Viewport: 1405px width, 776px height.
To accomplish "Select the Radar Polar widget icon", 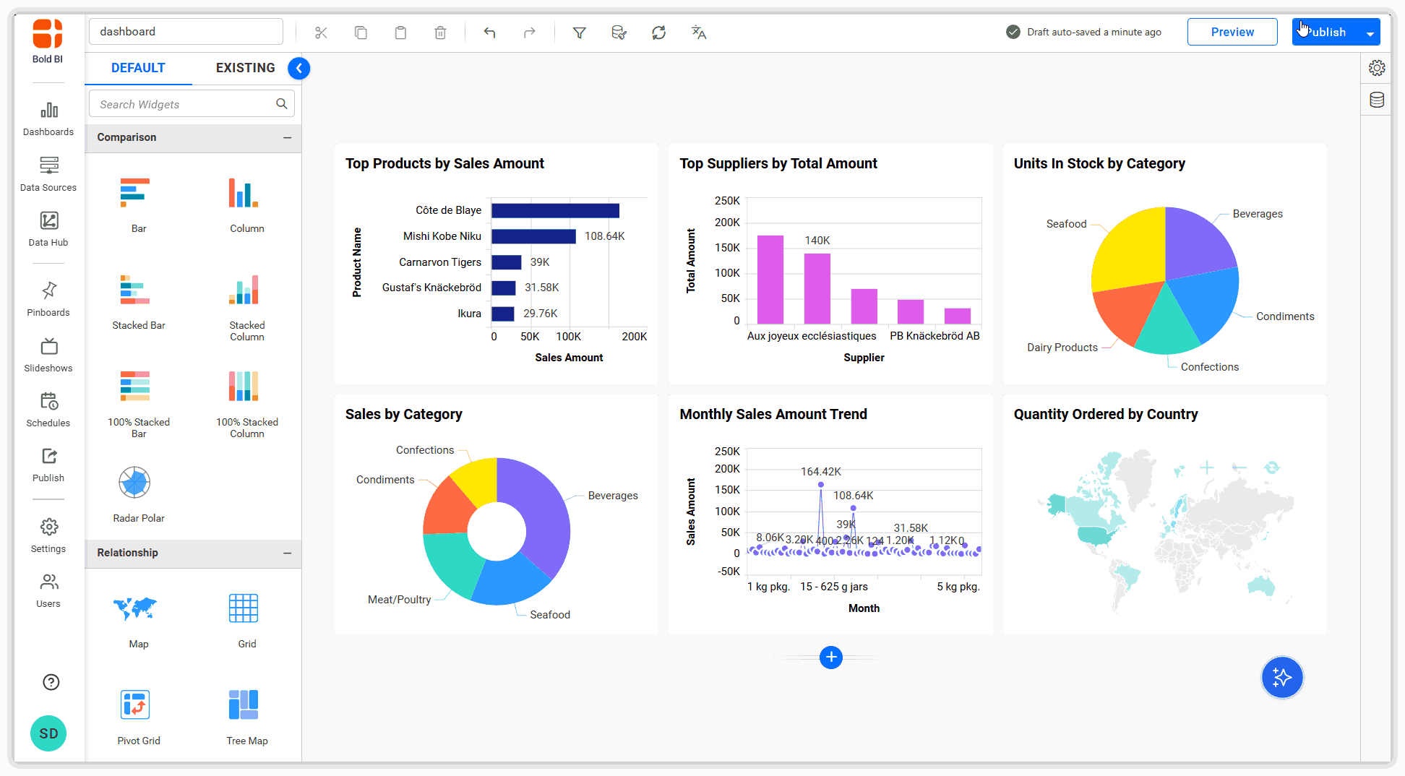I will pyautogui.click(x=134, y=481).
